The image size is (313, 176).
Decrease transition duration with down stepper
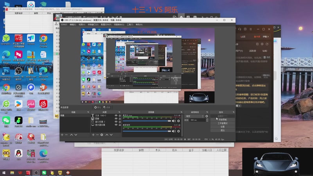click(207, 121)
